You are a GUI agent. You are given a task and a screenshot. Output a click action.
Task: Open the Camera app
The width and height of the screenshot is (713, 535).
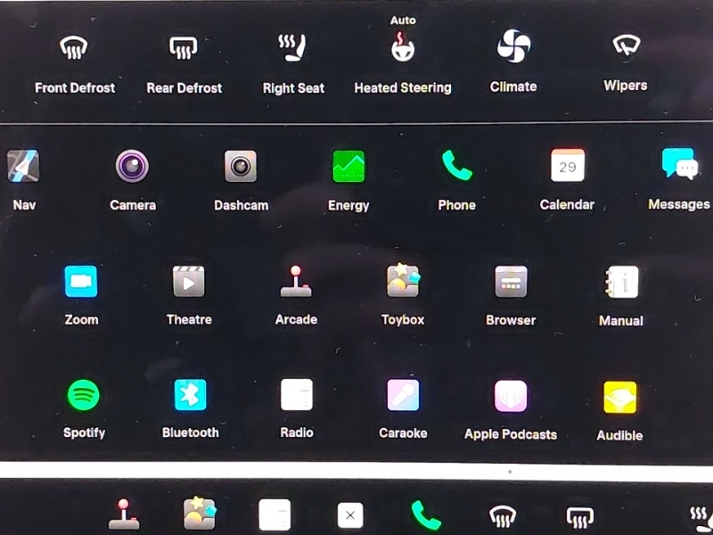click(x=132, y=167)
